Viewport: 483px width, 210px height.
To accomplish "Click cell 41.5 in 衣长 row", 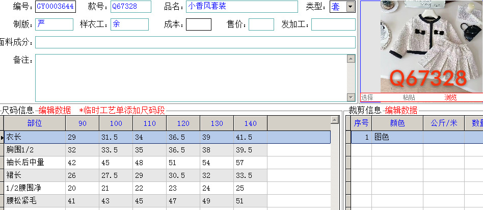I will 250,137.
